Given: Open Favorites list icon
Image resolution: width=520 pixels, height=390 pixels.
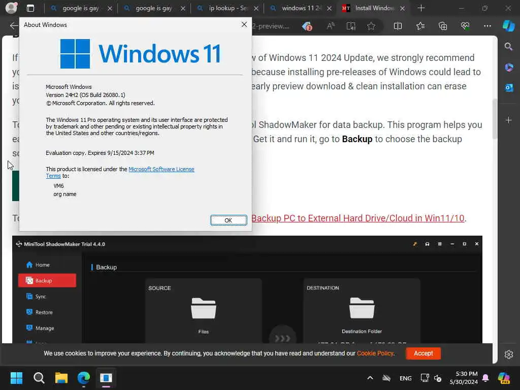Looking at the screenshot, I should pos(420,26).
